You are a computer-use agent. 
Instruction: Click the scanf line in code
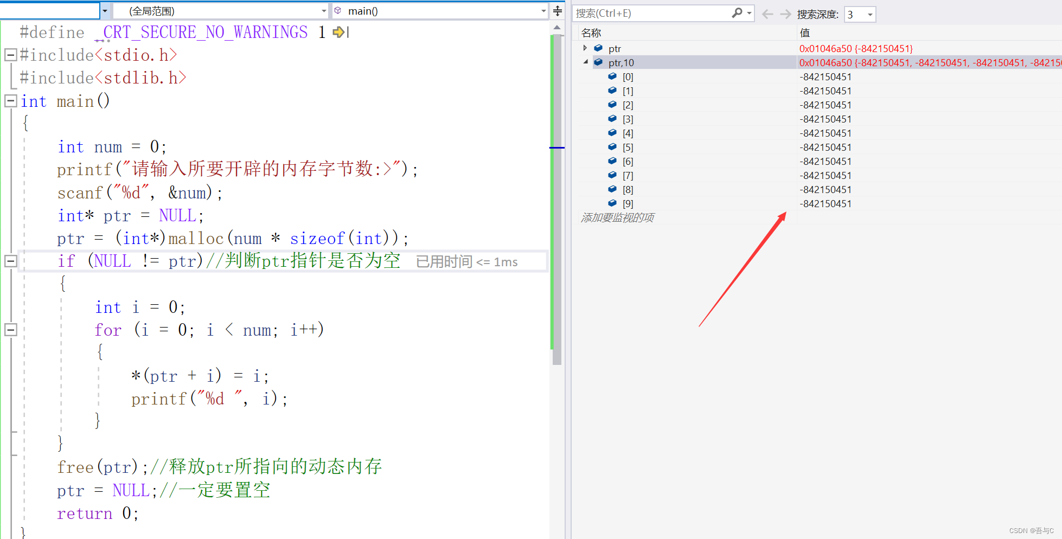139,193
